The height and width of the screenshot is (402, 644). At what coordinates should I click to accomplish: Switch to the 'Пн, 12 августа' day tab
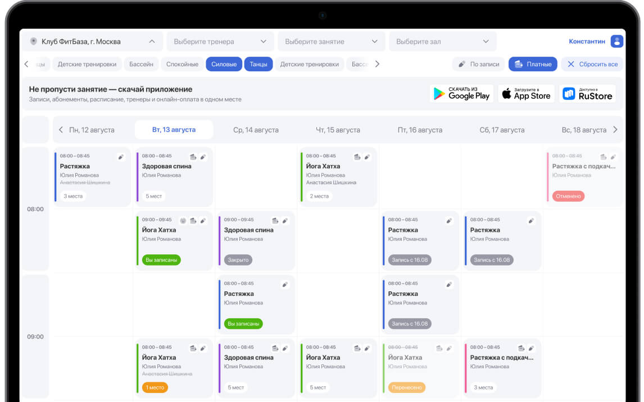92,130
